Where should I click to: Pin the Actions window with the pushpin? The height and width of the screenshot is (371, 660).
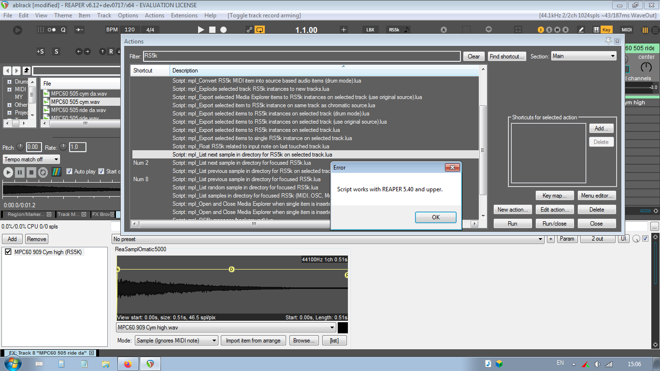coord(608,41)
